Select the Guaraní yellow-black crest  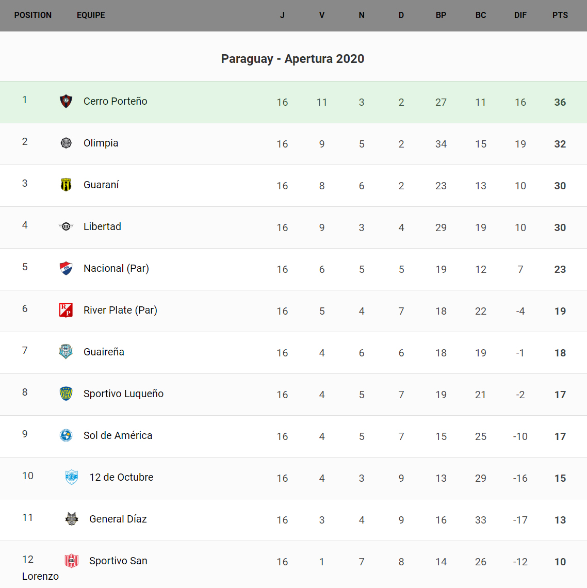click(66, 185)
